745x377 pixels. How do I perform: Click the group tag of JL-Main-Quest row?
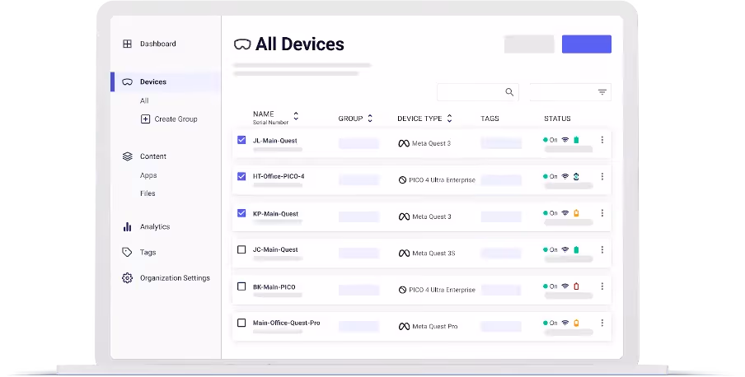(x=358, y=143)
